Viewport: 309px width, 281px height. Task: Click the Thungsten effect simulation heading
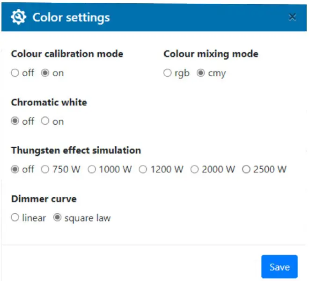(76, 151)
